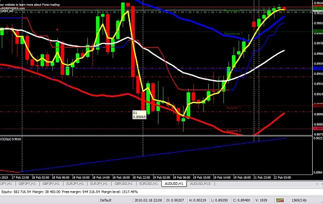The width and height of the screenshot is (323, 204).
Task: Click the V: 1929 volume entry
Action: 261,200
